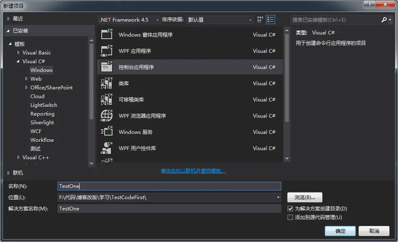Click the WPF 用户控件库 template name
Viewport: 398px width, 242px height.
click(137, 148)
